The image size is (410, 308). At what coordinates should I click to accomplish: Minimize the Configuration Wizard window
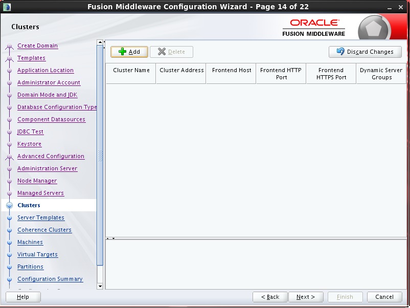click(x=390, y=7)
